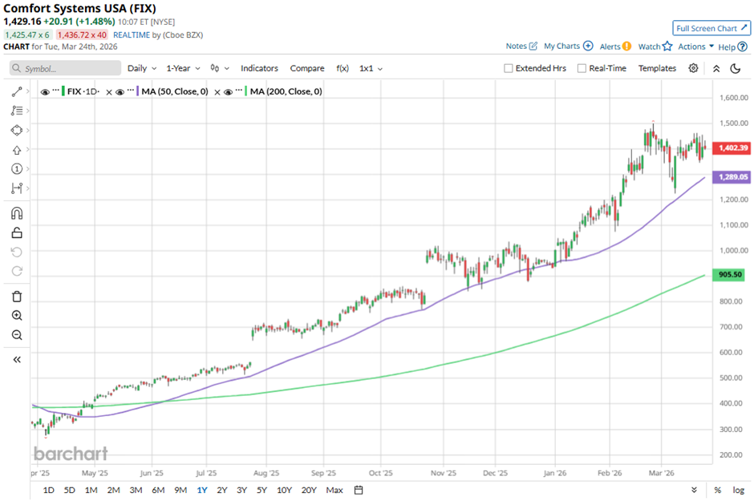Toggle log scale

738,490
